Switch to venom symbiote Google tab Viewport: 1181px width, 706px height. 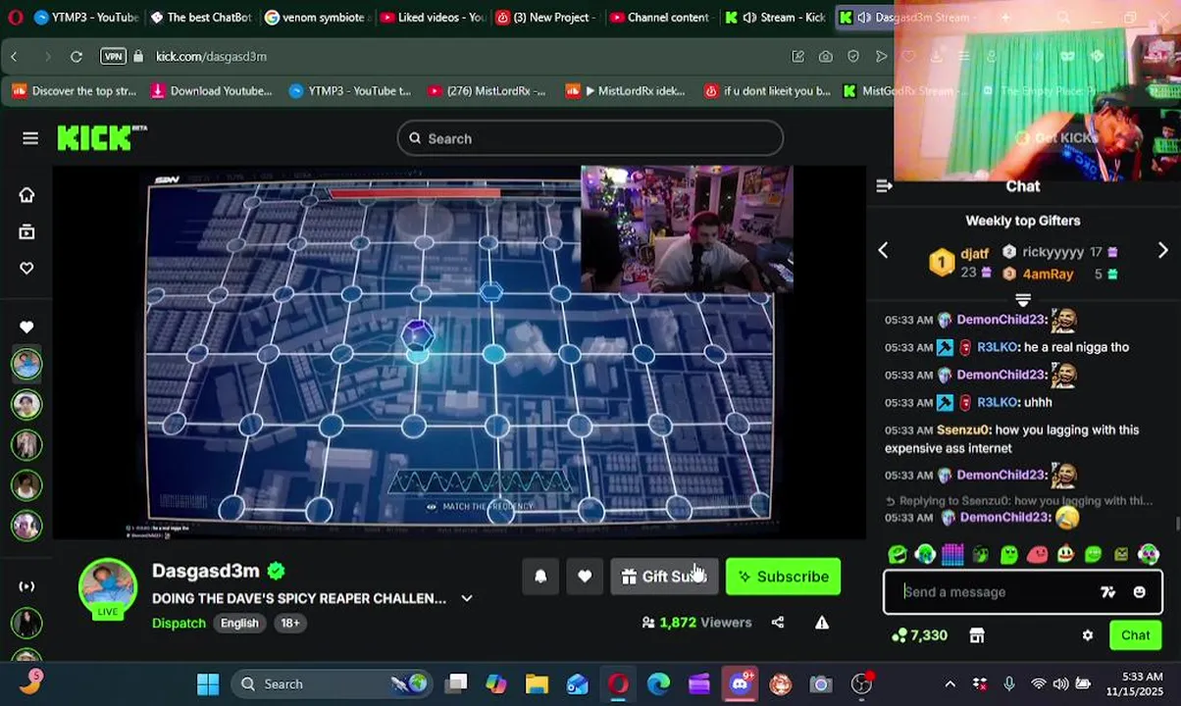pyautogui.click(x=318, y=17)
